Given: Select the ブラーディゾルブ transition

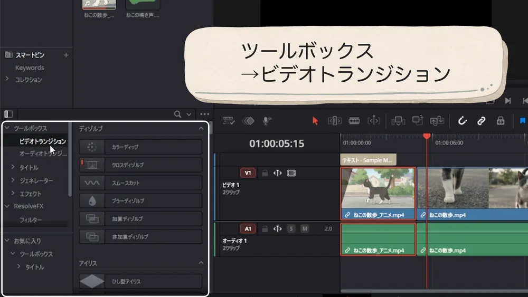Looking at the screenshot, I should point(140,201).
